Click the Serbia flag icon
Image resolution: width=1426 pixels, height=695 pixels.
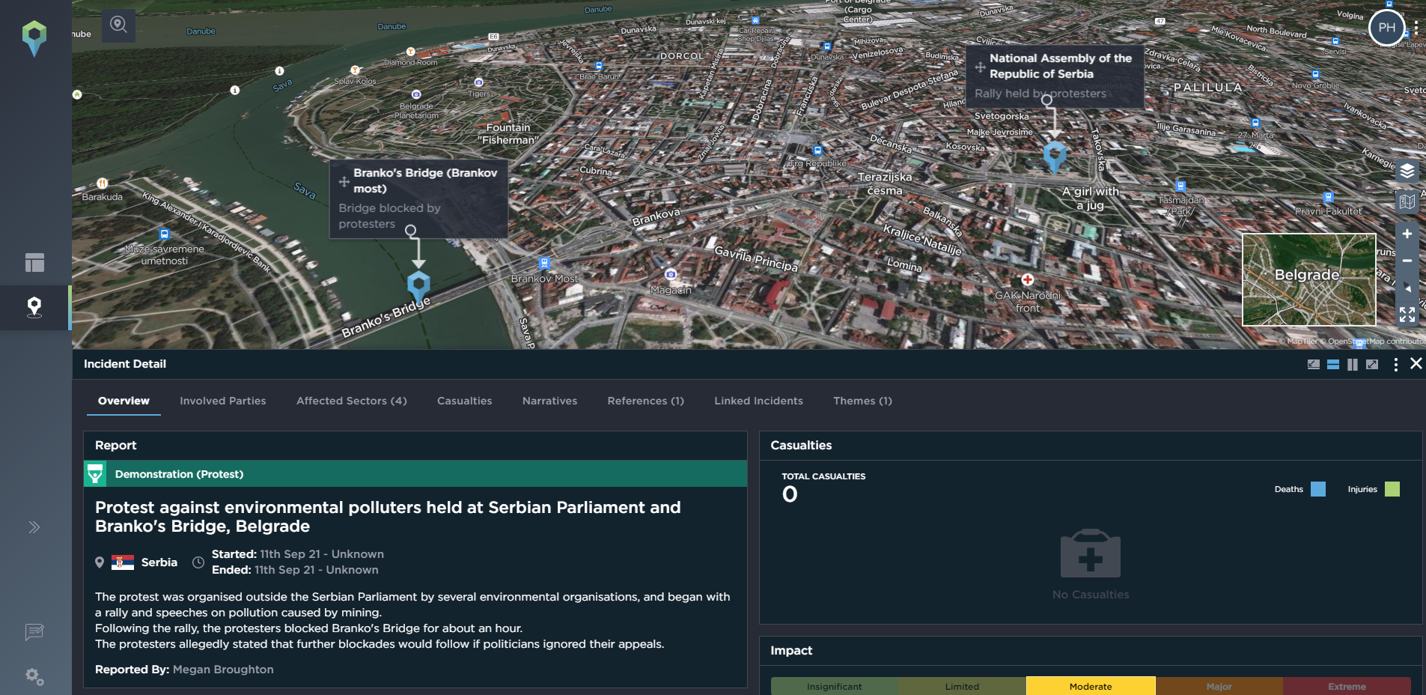(123, 562)
